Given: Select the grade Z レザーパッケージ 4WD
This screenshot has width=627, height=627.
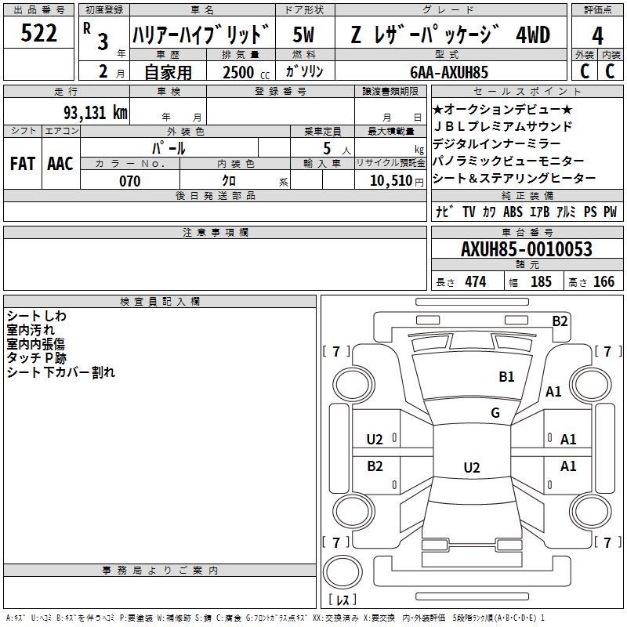Looking at the screenshot, I should (451, 34).
